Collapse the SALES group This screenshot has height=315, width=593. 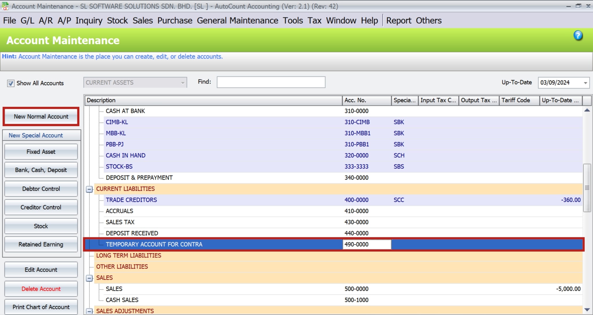[89, 278]
